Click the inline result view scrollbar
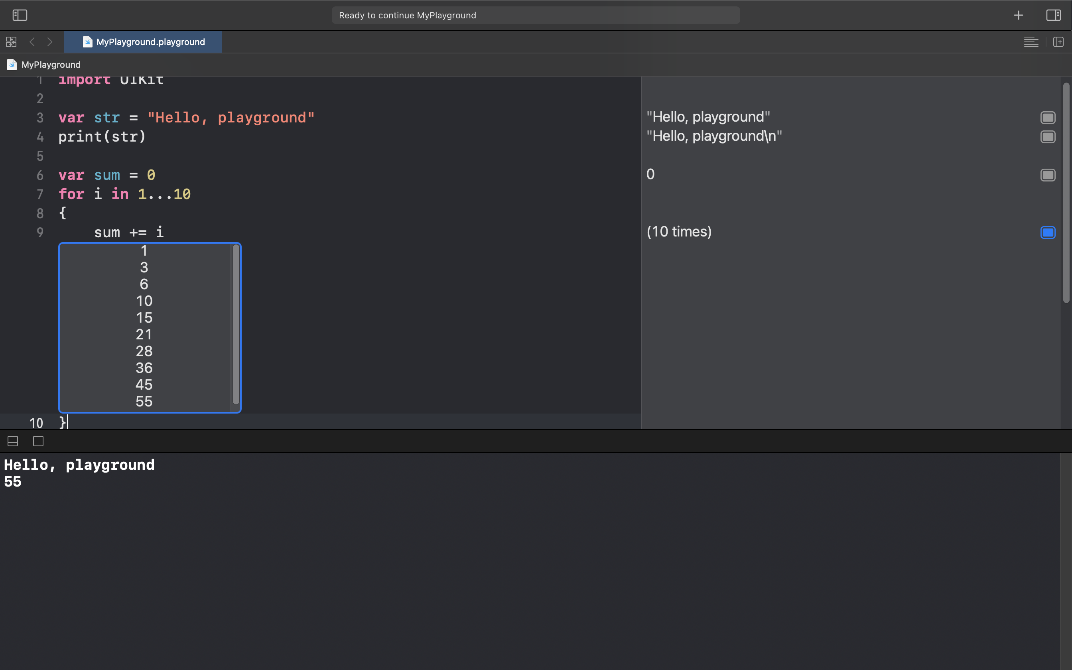The height and width of the screenshot is (670, 1072). pos(236,324)
